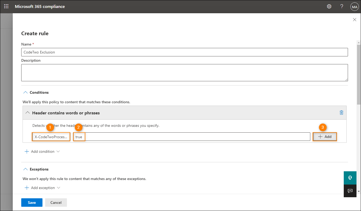This screenshot has height=211, width=361.
Task: Click the Add button for header words
Action: [x=325, y=137]
